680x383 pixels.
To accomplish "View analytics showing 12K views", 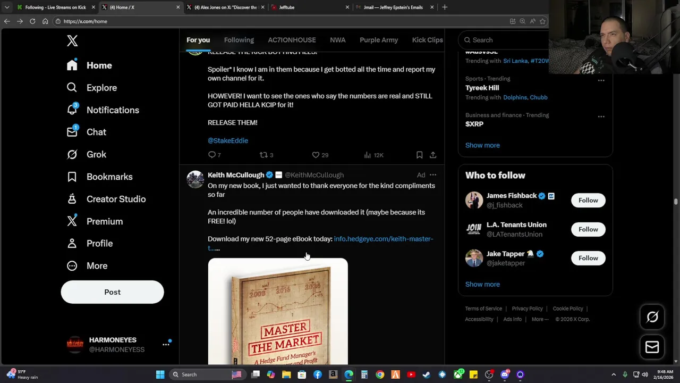I will click(373, 155).
